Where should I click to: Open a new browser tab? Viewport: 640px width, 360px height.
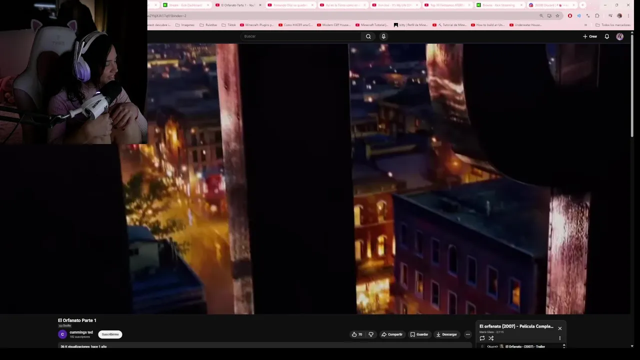[582, 5]
